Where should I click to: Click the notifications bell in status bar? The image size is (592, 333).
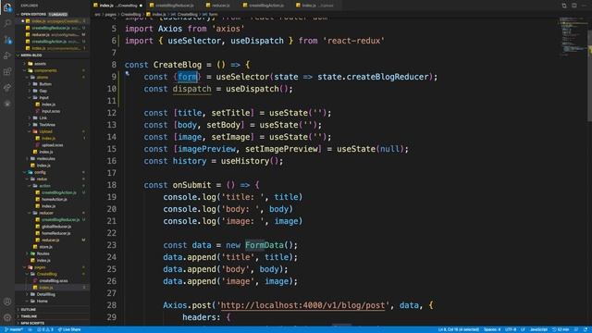pos(586,329)
